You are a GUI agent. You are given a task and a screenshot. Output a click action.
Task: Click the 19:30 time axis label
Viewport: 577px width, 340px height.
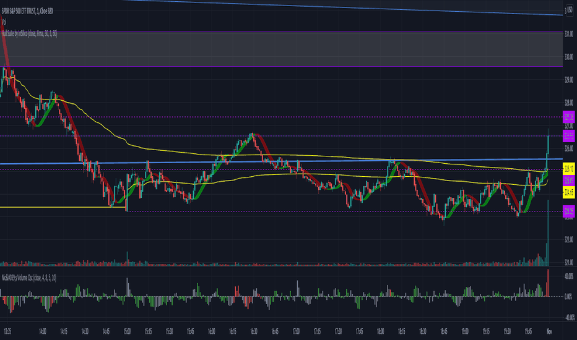coord(507,331)
